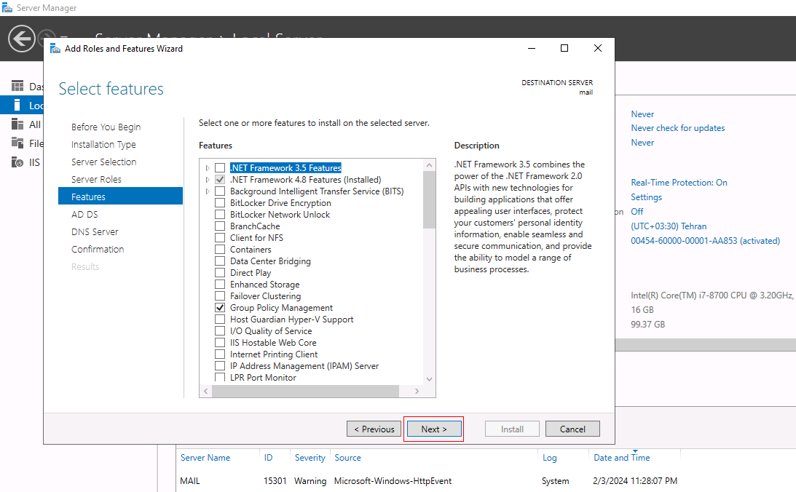Expand Background Intelligent Transfer Service node
796x492 pixels.
pos(207,191)
